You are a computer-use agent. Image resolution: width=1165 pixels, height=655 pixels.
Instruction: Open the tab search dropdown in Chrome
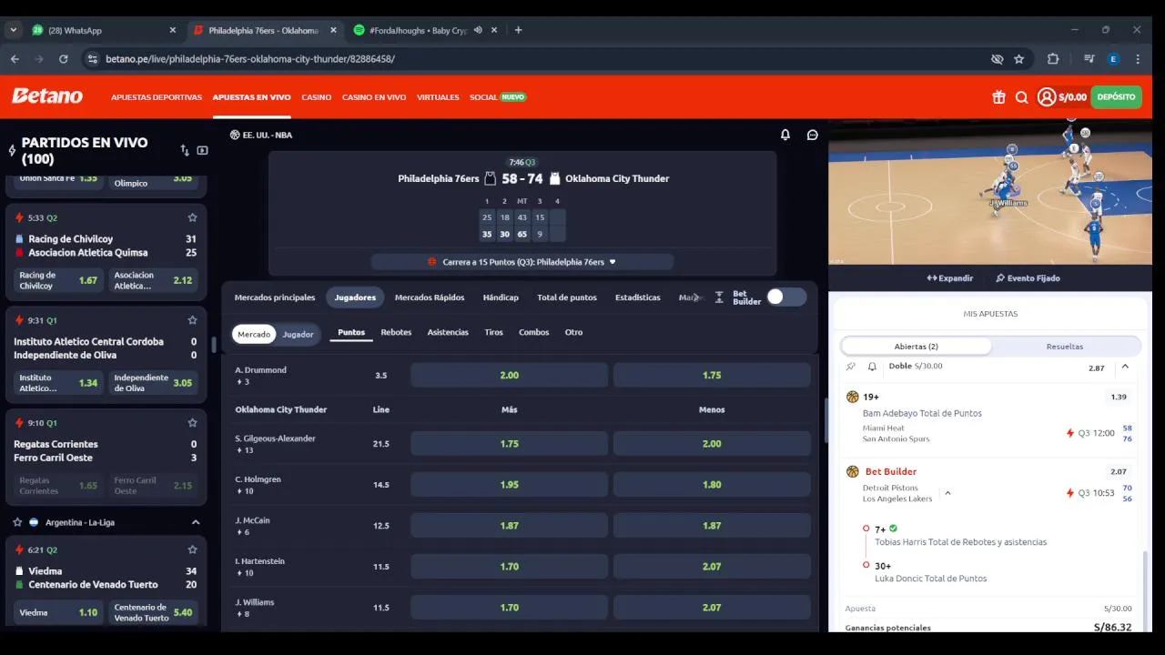pyautogui.click(x=13, y=30)
